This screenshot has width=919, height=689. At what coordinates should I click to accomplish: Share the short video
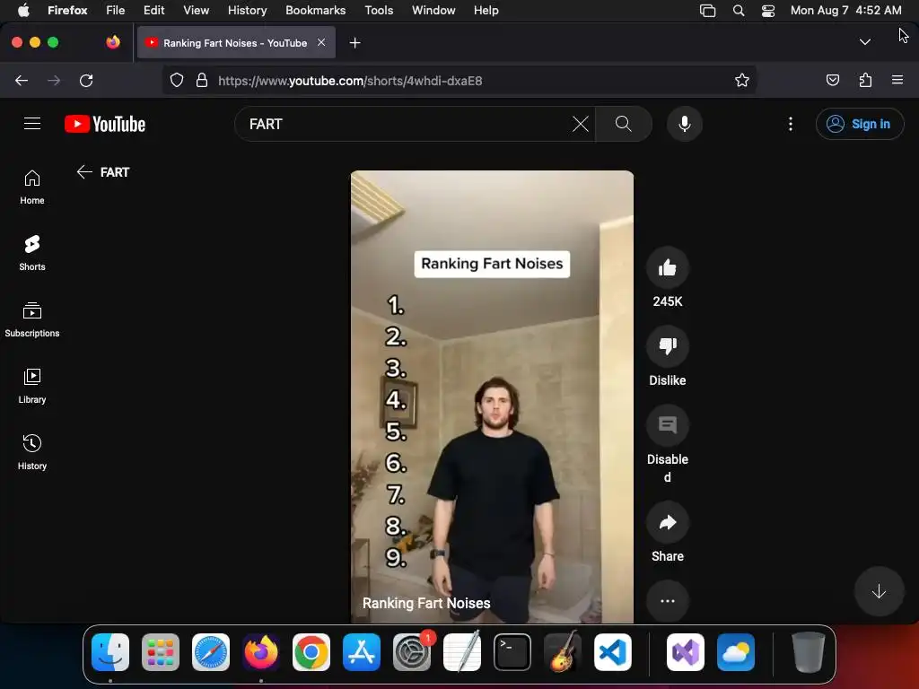[667, 522]
